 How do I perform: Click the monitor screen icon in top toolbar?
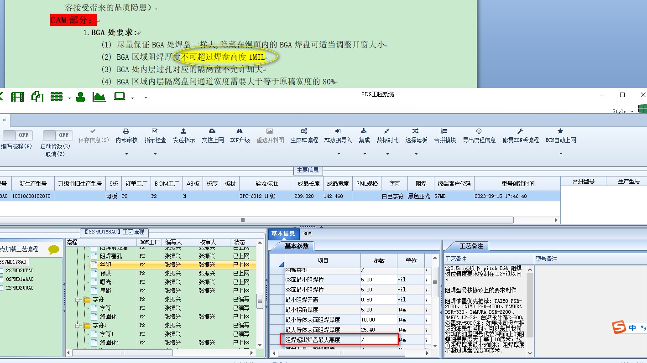click(120, 96)
